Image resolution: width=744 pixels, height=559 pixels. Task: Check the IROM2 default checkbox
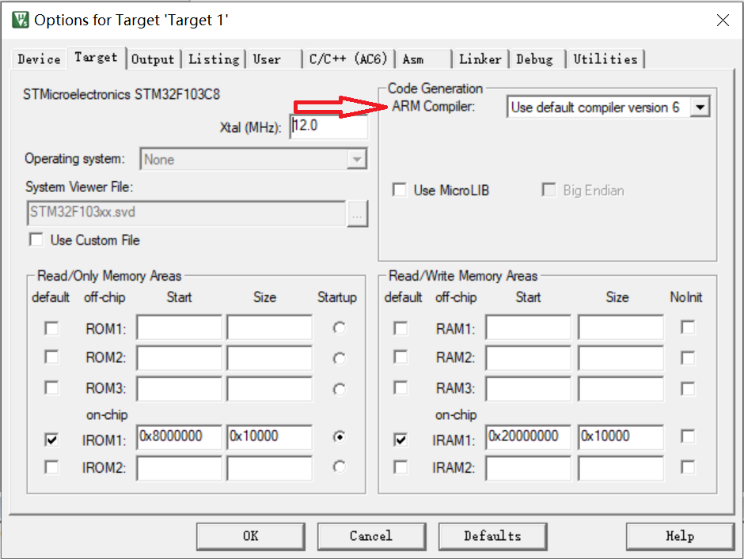[51, 467]
